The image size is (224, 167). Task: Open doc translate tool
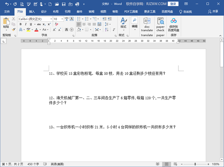[147, 25]
